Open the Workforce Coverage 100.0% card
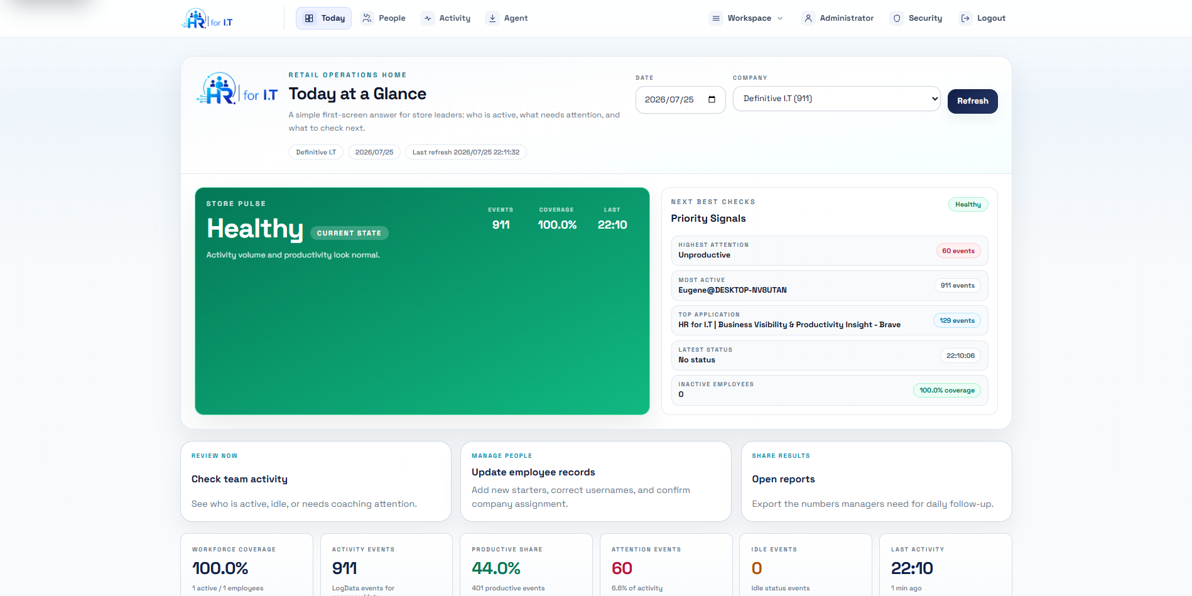 pyautogui.click(x=247, y=565)
